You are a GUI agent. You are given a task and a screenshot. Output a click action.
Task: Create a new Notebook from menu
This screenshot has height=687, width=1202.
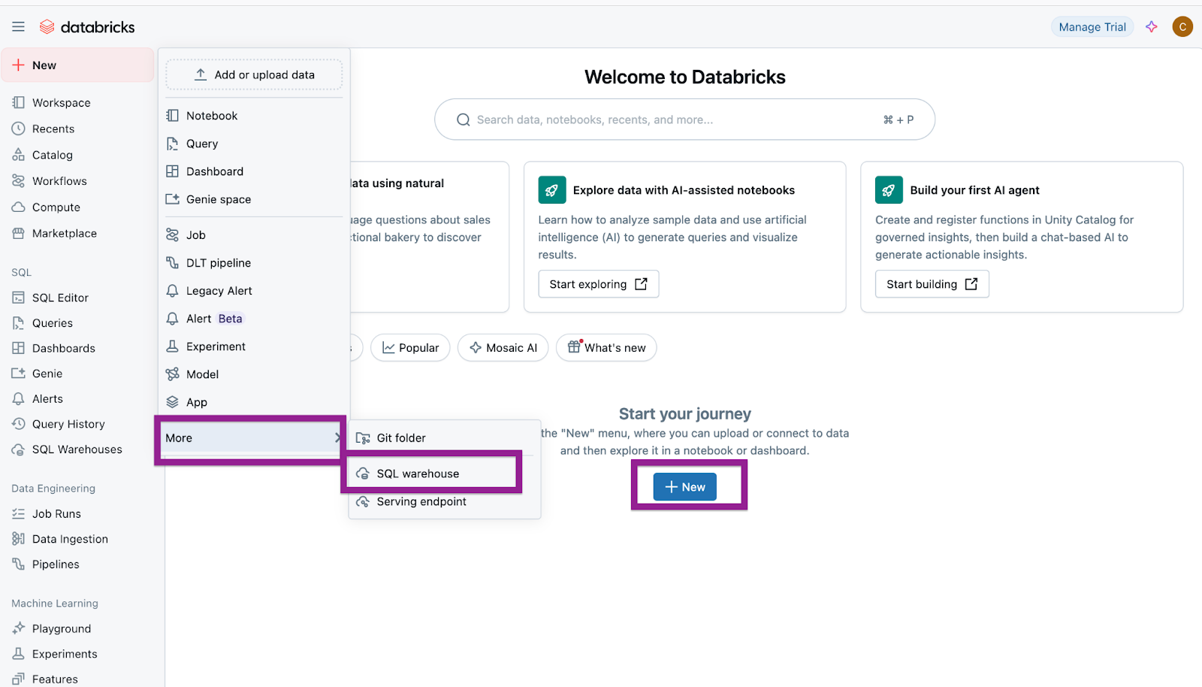coord(254,116)
